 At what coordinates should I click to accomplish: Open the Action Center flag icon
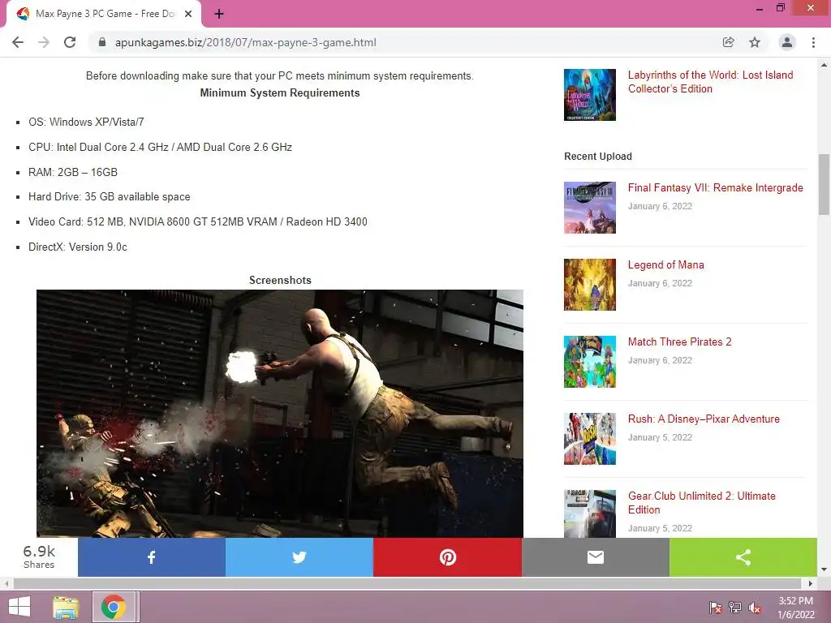[x=716, y=608]
